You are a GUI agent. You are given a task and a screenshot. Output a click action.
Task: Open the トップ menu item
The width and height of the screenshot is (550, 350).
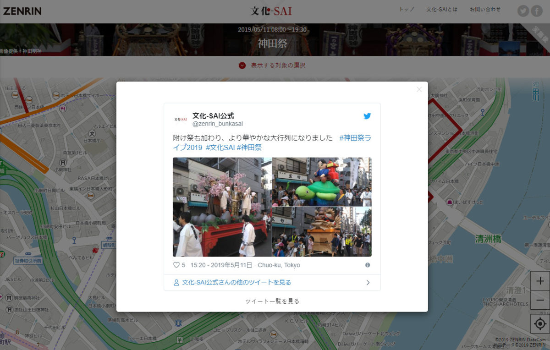pos(406,9)
